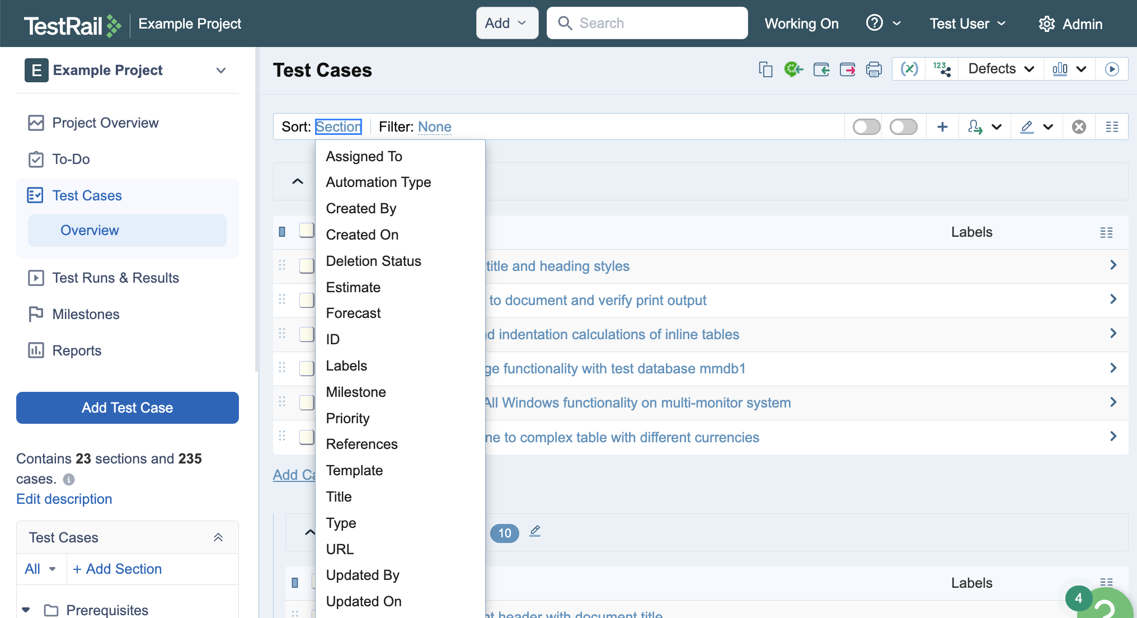Click the variables (x) icon
The image size is (1137, 618).
pyautogui.click(x=909, y=69)
